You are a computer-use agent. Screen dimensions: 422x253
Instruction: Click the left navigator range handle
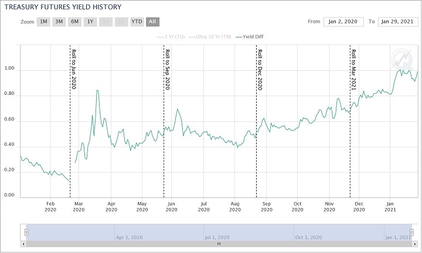coord(26,232)
